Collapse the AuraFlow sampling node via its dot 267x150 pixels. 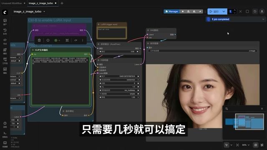click(x=98, y=44)
